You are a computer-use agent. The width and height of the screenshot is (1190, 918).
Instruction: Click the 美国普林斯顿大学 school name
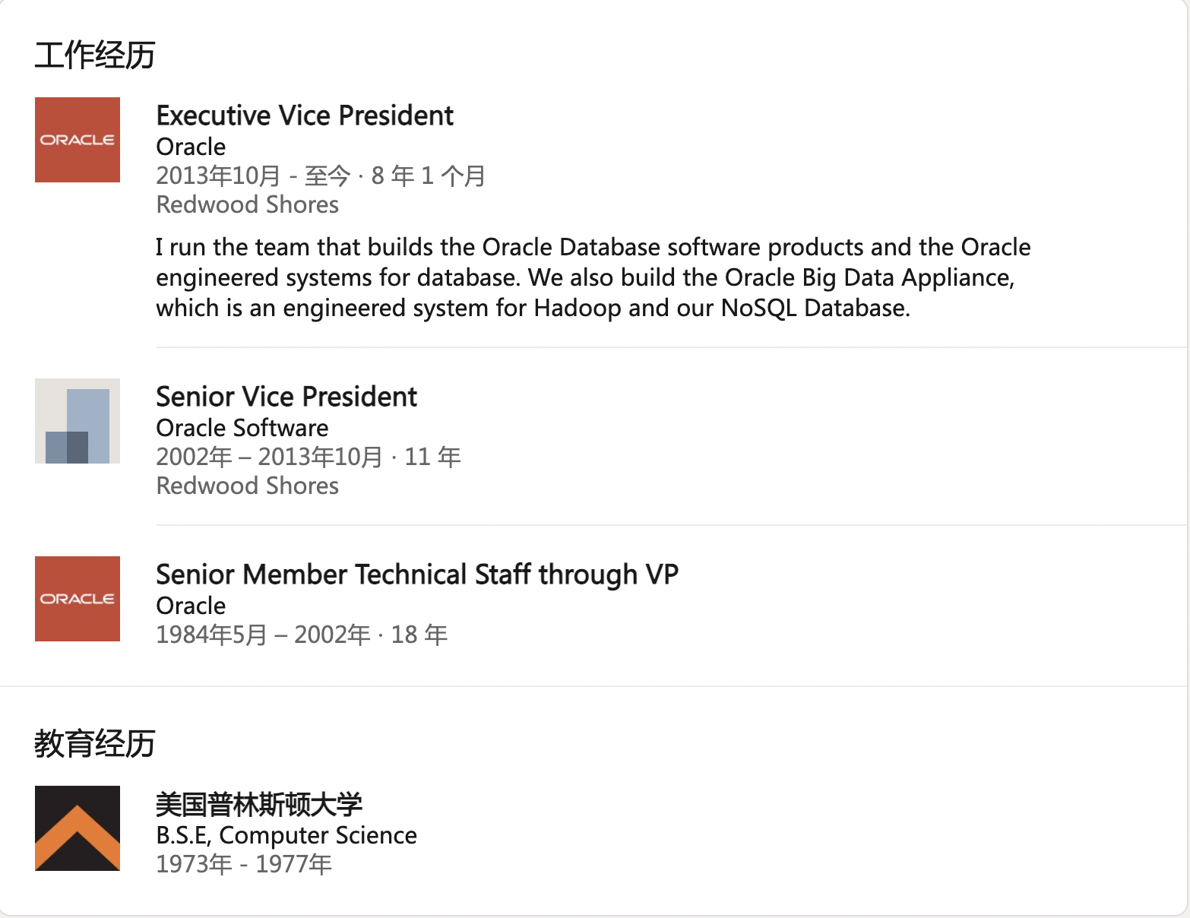coord(259,804)
